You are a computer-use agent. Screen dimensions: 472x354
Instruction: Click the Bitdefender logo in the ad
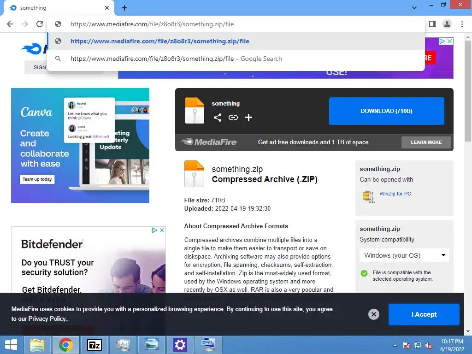click(x=52, y=244)
